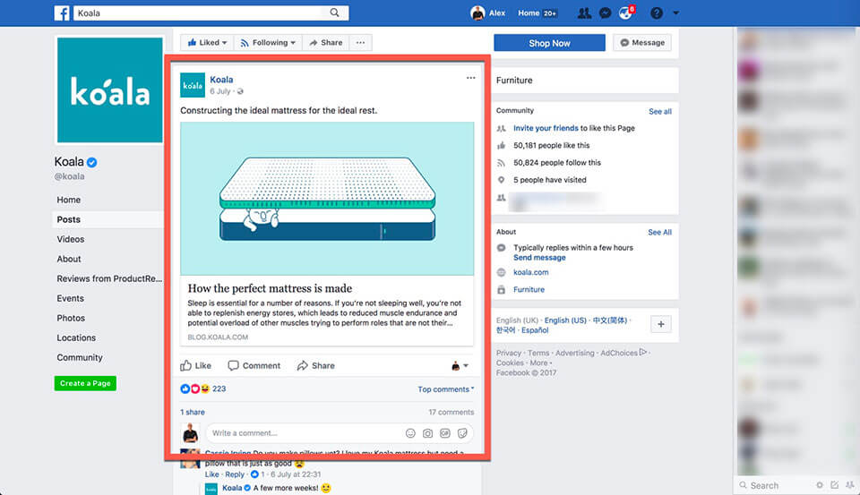860x495 pixels.
Task: Click the green Create a Page button
Action: click(x=85, y=383)
